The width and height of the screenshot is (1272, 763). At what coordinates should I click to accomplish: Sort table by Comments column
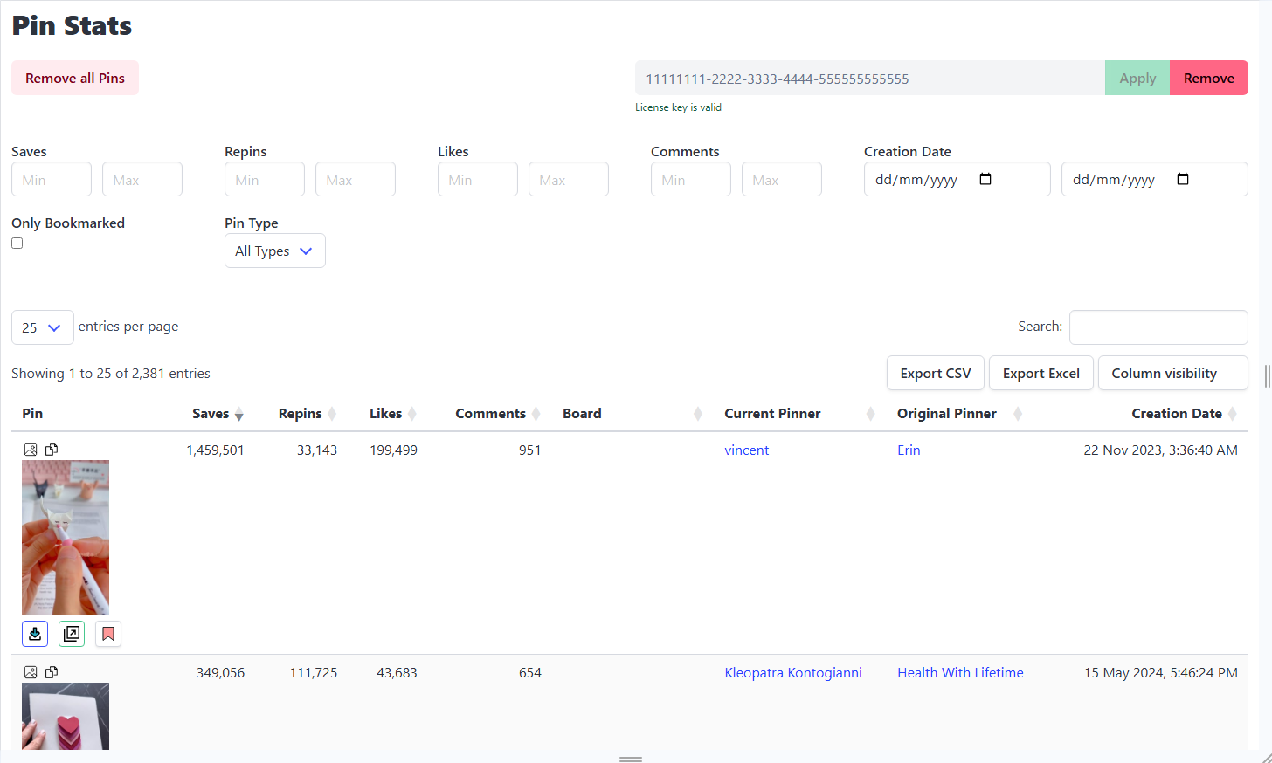click(498, 414)
